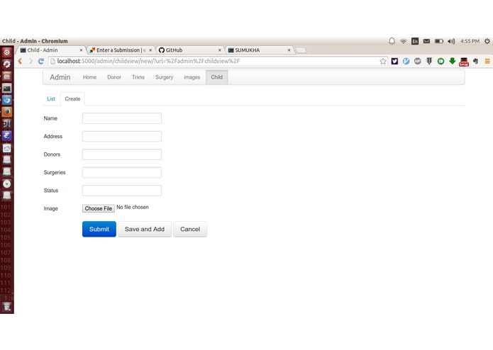
Task: Open the Home nav item
Action: [x=89, y=77]
